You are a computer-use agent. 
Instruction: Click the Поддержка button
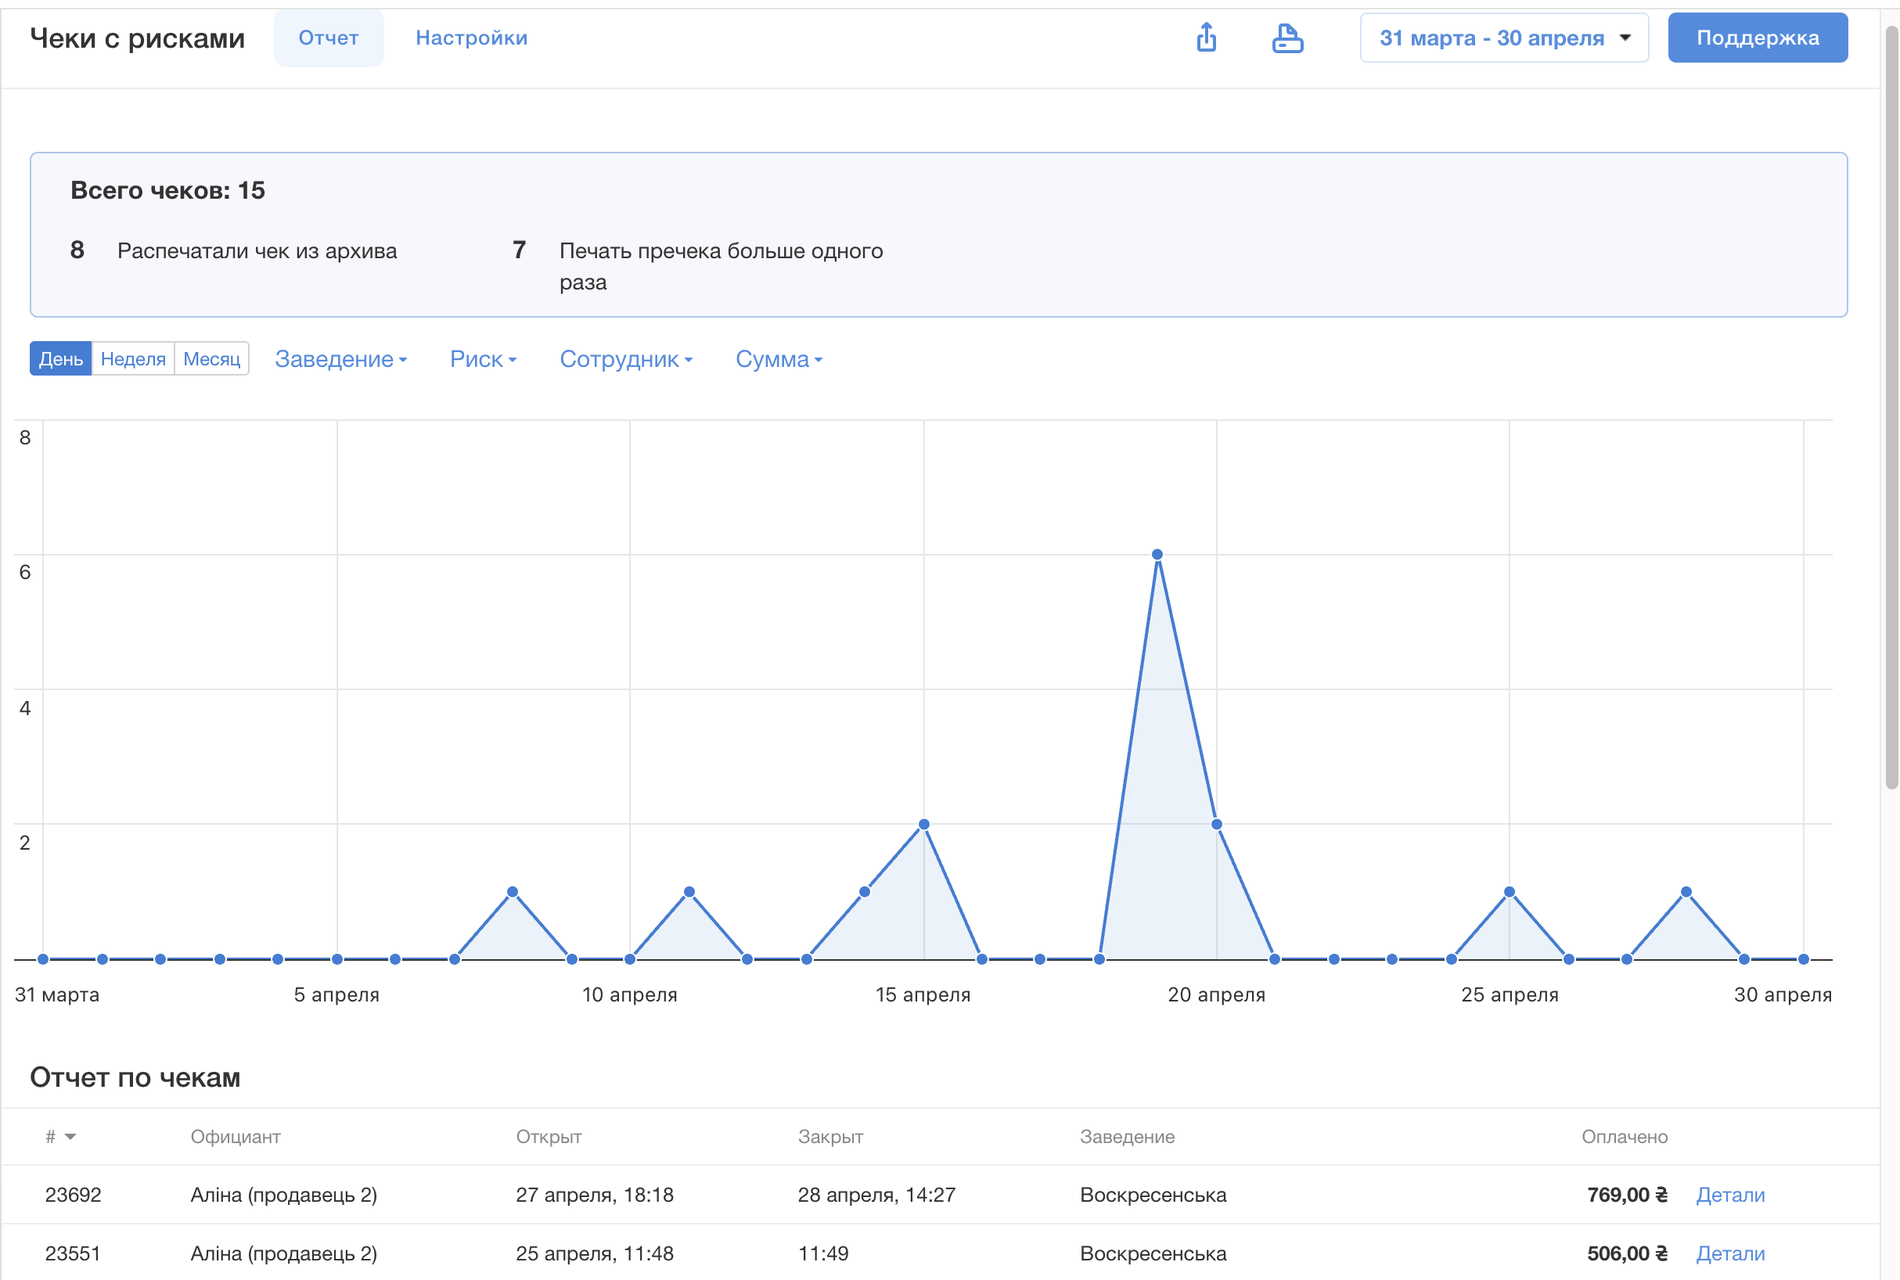pos(1757,38)
